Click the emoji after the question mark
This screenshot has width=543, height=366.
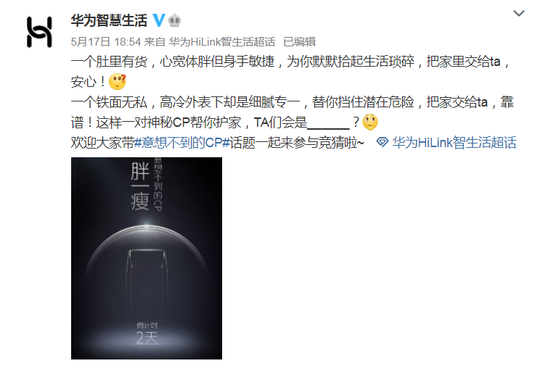370,122
